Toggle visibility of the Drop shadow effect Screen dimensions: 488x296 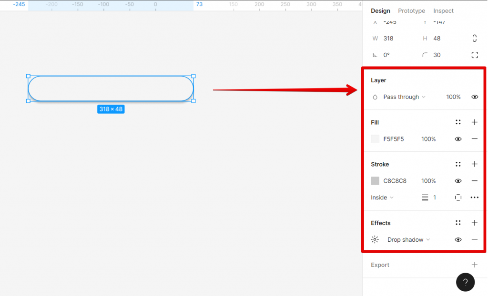click(x=458, y=239)
